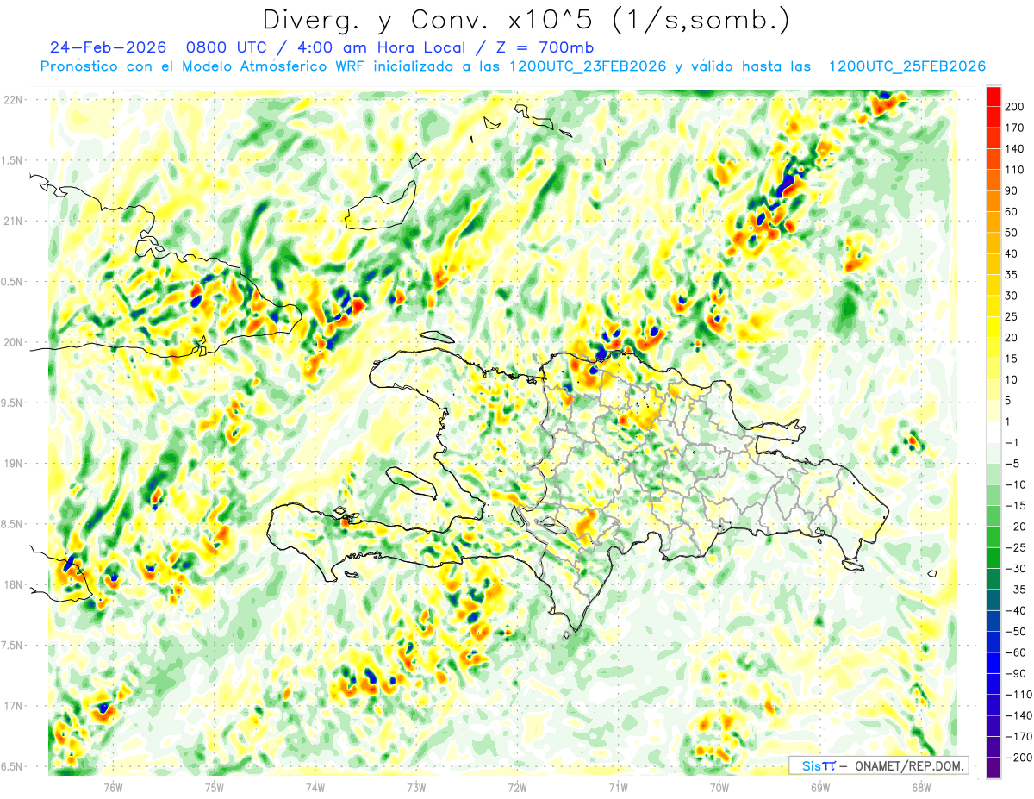
Task: Click the '70W' longitude label
Action: coord(719,788)
